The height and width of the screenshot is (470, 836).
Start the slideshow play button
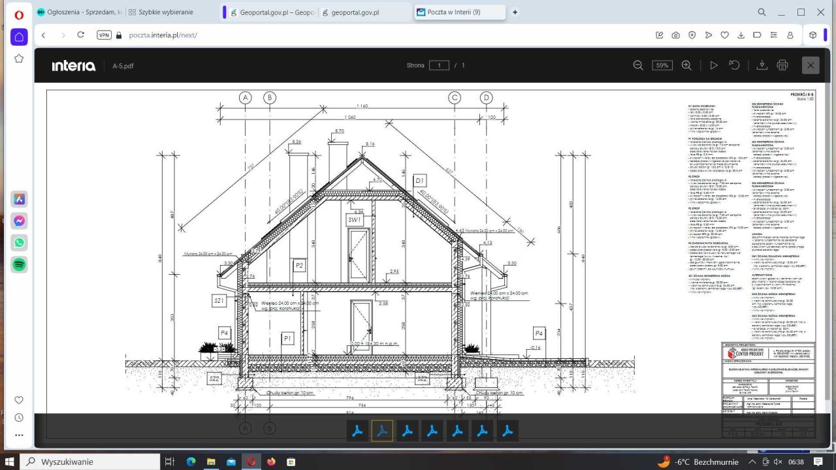pos(714,65)
